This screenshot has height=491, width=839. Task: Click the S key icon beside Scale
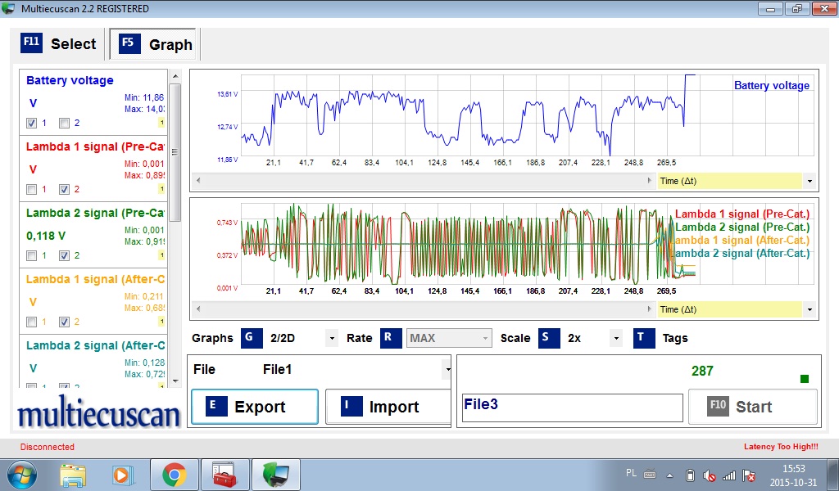(x=549, y=338)
